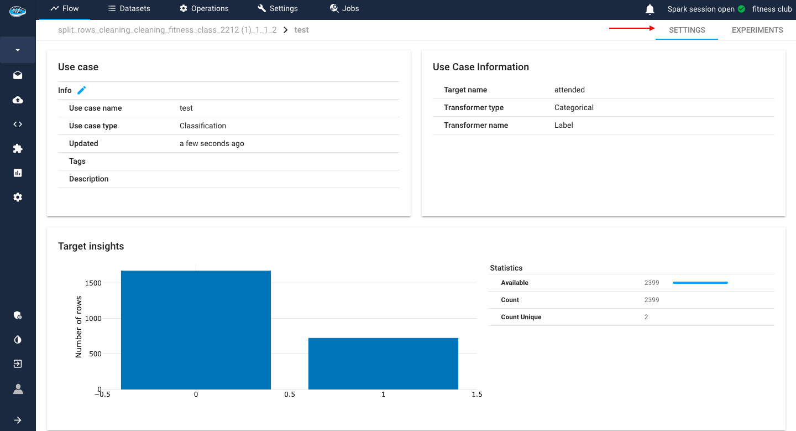Open the Jobs menu in top bar
This screenshot has width=796, height=431.
[x=344, y=9]
